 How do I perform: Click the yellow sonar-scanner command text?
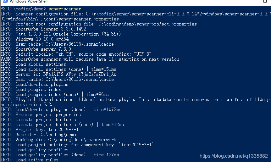point(64,9)
